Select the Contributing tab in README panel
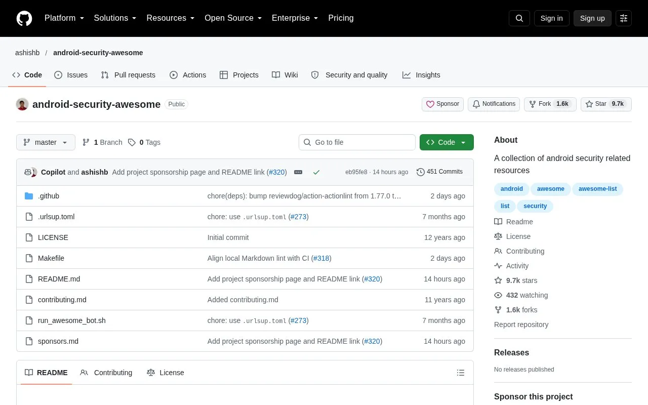 (106, 373)
